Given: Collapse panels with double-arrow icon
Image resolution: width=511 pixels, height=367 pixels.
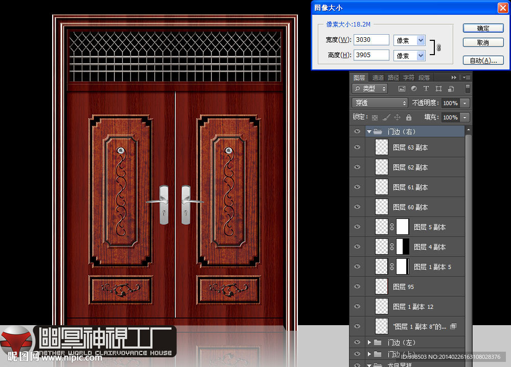Looking at the screenshot, I should [x=454, y=78].
